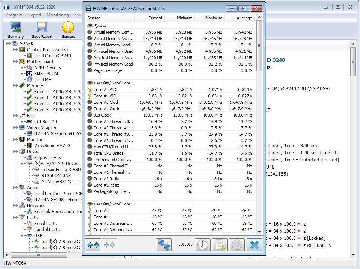This screenshot has width=360, height=269.
Task: Select the Network tree node
Action: [x=36, y=205]
